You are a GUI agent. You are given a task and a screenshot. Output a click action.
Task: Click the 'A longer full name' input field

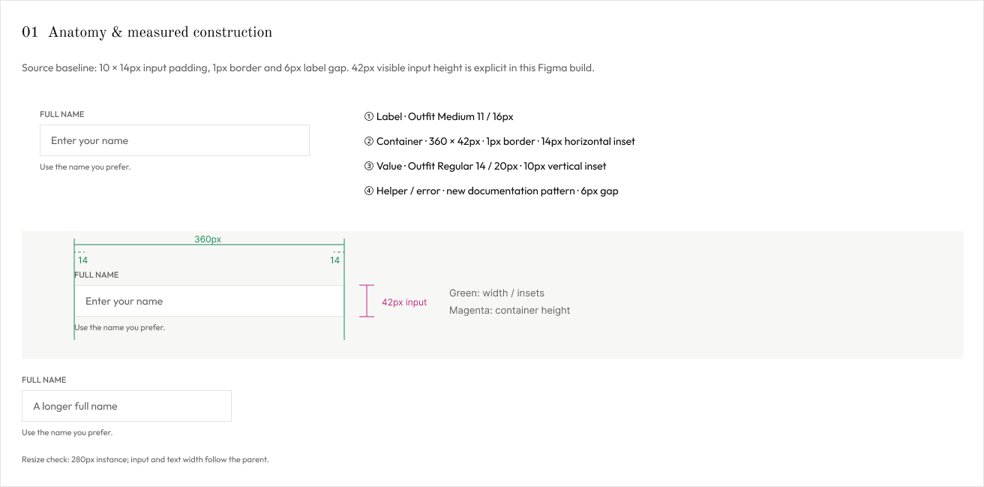point(127,406)
